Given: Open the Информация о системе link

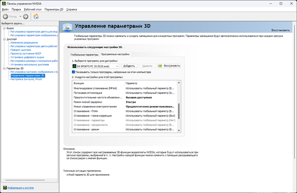Looking at the screenshot, I should [x=21, y=188].
